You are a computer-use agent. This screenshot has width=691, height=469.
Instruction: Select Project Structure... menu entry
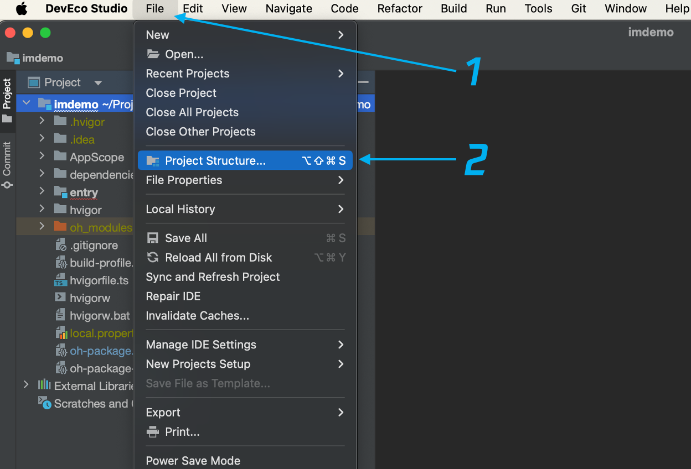click(215, 161)
